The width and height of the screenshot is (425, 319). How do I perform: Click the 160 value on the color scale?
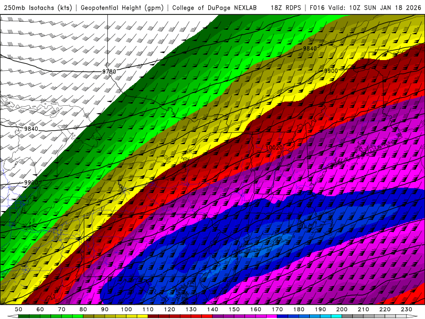coord(256,309)
